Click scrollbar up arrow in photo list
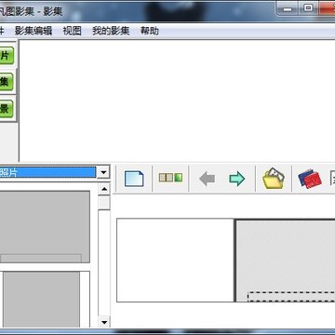 (x=104, y=189)
